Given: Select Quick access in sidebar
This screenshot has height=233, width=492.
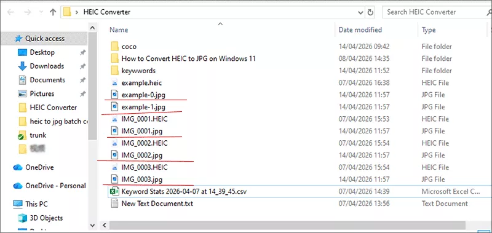Looking at the screenshot, I should [x=44, y=39].
